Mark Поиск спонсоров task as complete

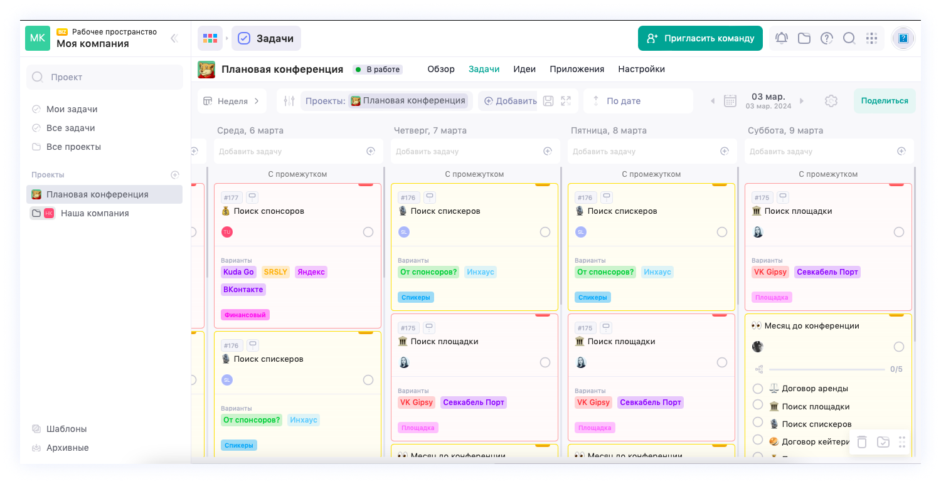click(x=368, y=232)
